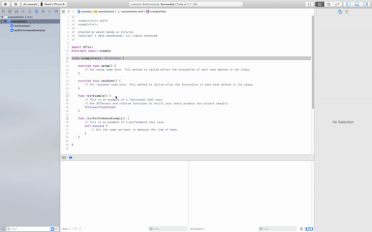Click the import XCTest line
Viewport: 372px width, 232px height.
[82, 47]
